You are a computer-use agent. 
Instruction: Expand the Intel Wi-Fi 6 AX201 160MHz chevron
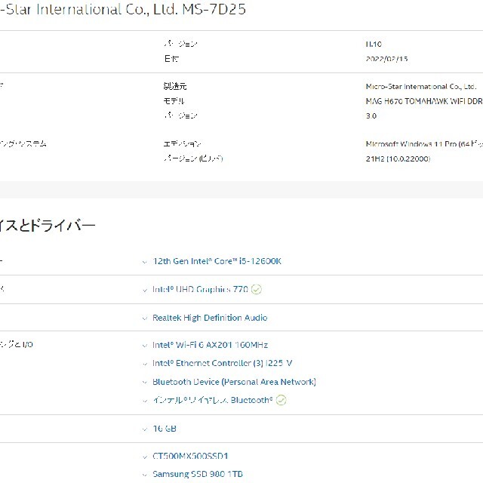pos(144,346)
